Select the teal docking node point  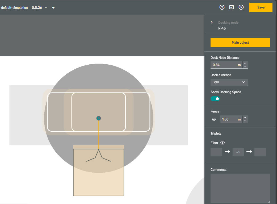pos(99,118)
